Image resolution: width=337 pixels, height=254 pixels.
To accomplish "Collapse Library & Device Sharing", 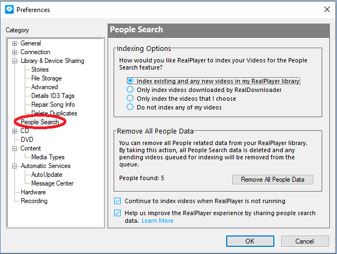I will [14, 61].
